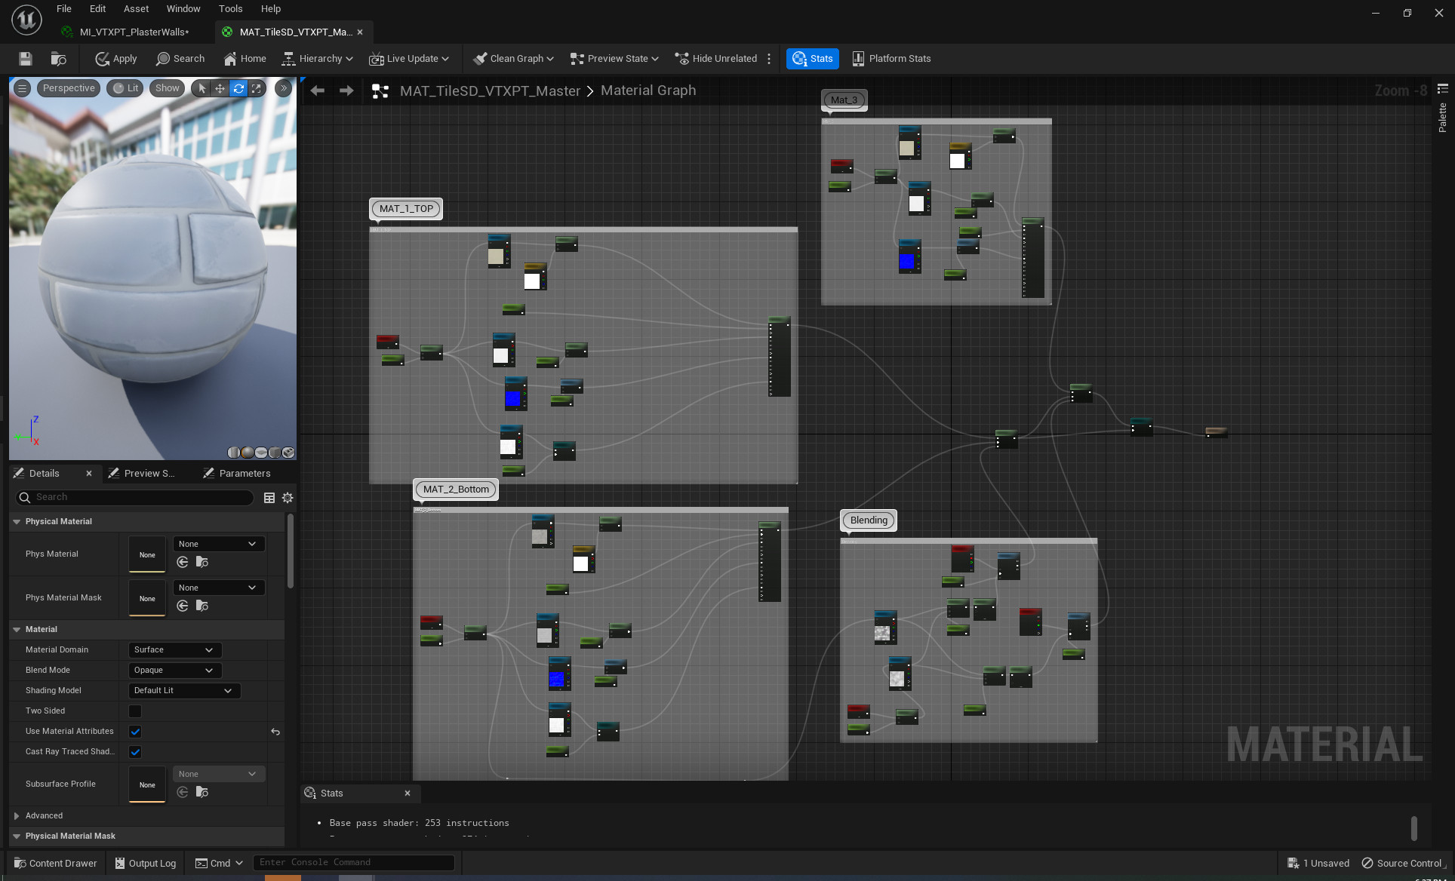This screenshot has height=881, width=1455.
Task: Open Content Drawer
Action: 55,864
